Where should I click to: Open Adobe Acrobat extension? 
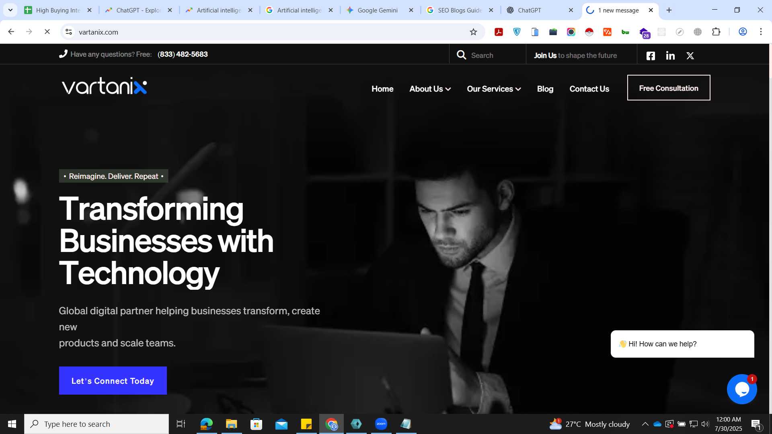click(x=499, y=32)
